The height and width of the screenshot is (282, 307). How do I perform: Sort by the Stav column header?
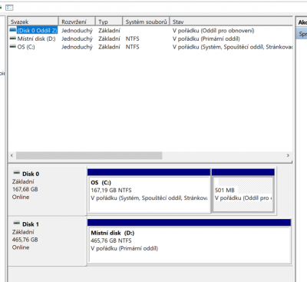pyautogui.click(x=231, y=22)
